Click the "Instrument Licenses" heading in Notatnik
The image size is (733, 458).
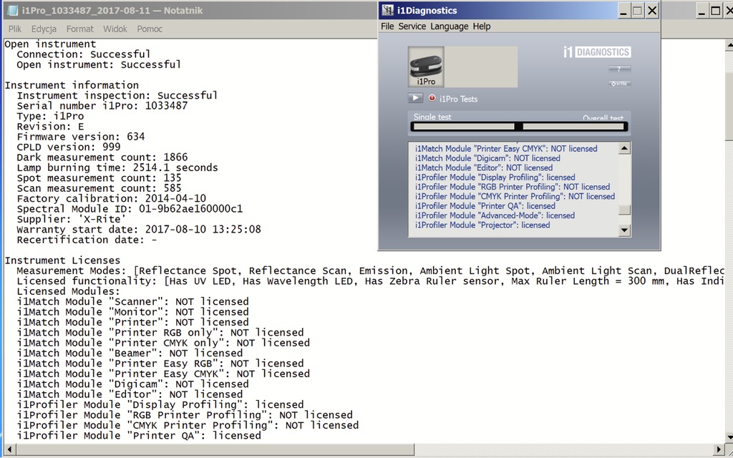62,260
